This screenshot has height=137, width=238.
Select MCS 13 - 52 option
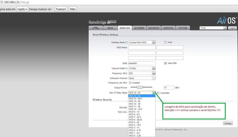[x=142, y=101]
